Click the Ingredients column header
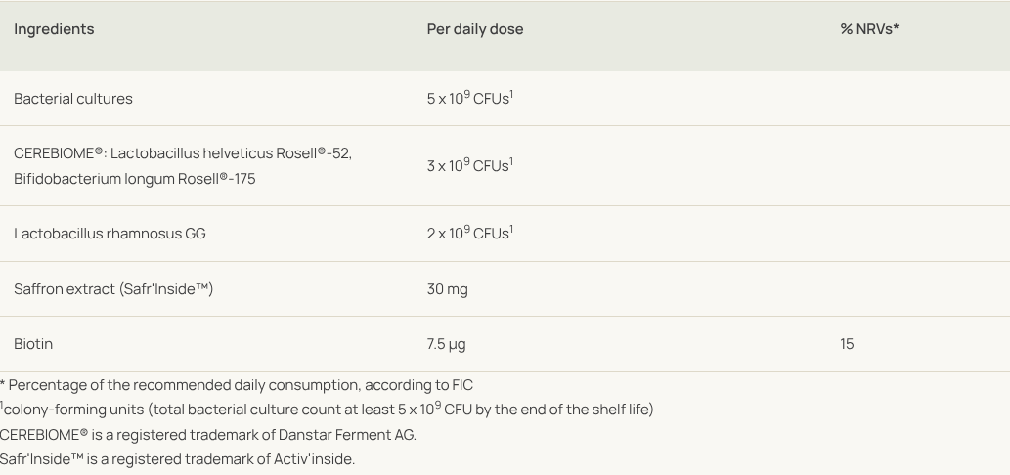Viewport: 1010px width, 475px height. pos(54,29)
